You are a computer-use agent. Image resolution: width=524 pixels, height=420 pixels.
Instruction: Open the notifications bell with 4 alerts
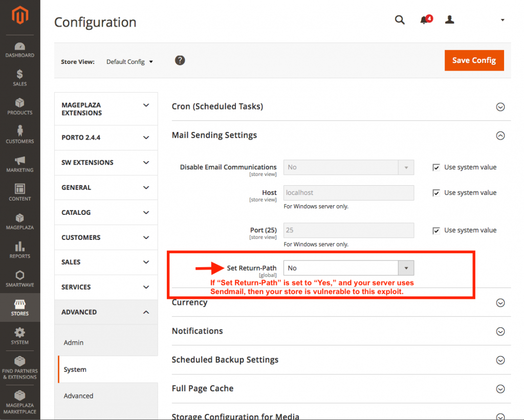425,19
